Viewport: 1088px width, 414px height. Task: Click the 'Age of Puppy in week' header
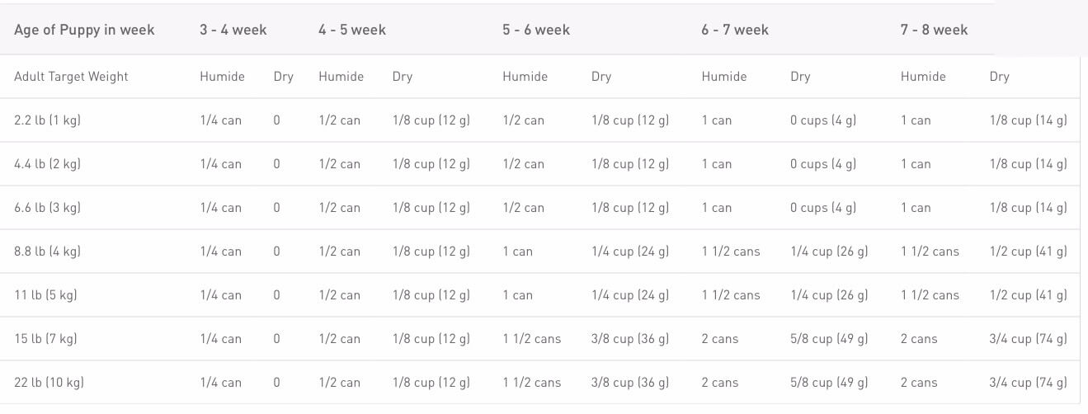point(84,30)
